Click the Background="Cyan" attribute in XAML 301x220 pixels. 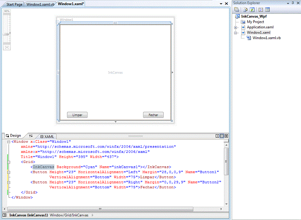[x=77, y=167]
